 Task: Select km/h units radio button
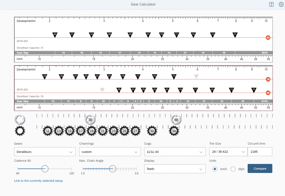click(x=215, y=169)
